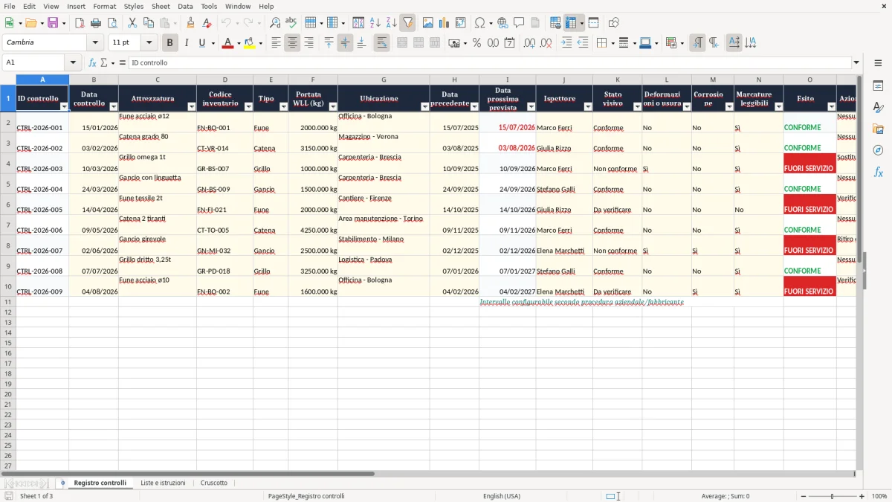Click the Copy icon

(x=149, y=23)
